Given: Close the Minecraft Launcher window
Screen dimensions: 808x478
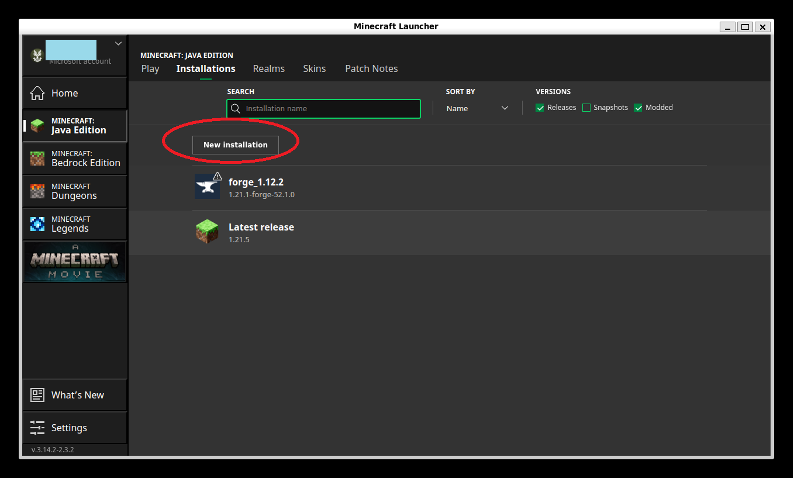Looking at the screenshot, I should tap(762, 27).
